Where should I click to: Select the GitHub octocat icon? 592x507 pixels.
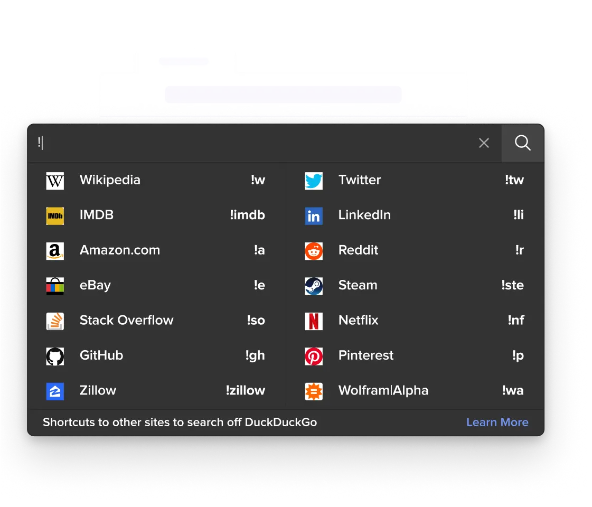tap(55, 356)
